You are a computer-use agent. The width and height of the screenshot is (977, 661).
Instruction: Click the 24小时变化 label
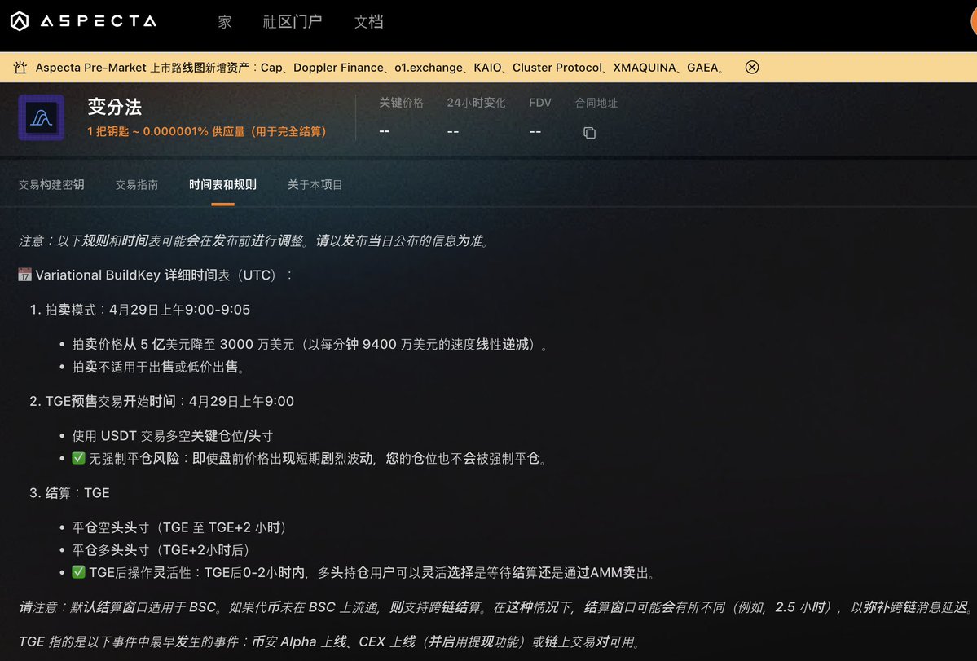tap(476, 103)
